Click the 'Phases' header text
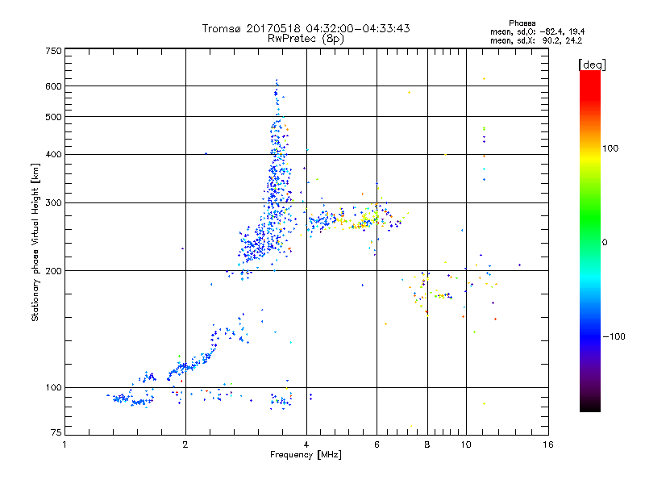 pyautogui.click(x=522, y=23)
